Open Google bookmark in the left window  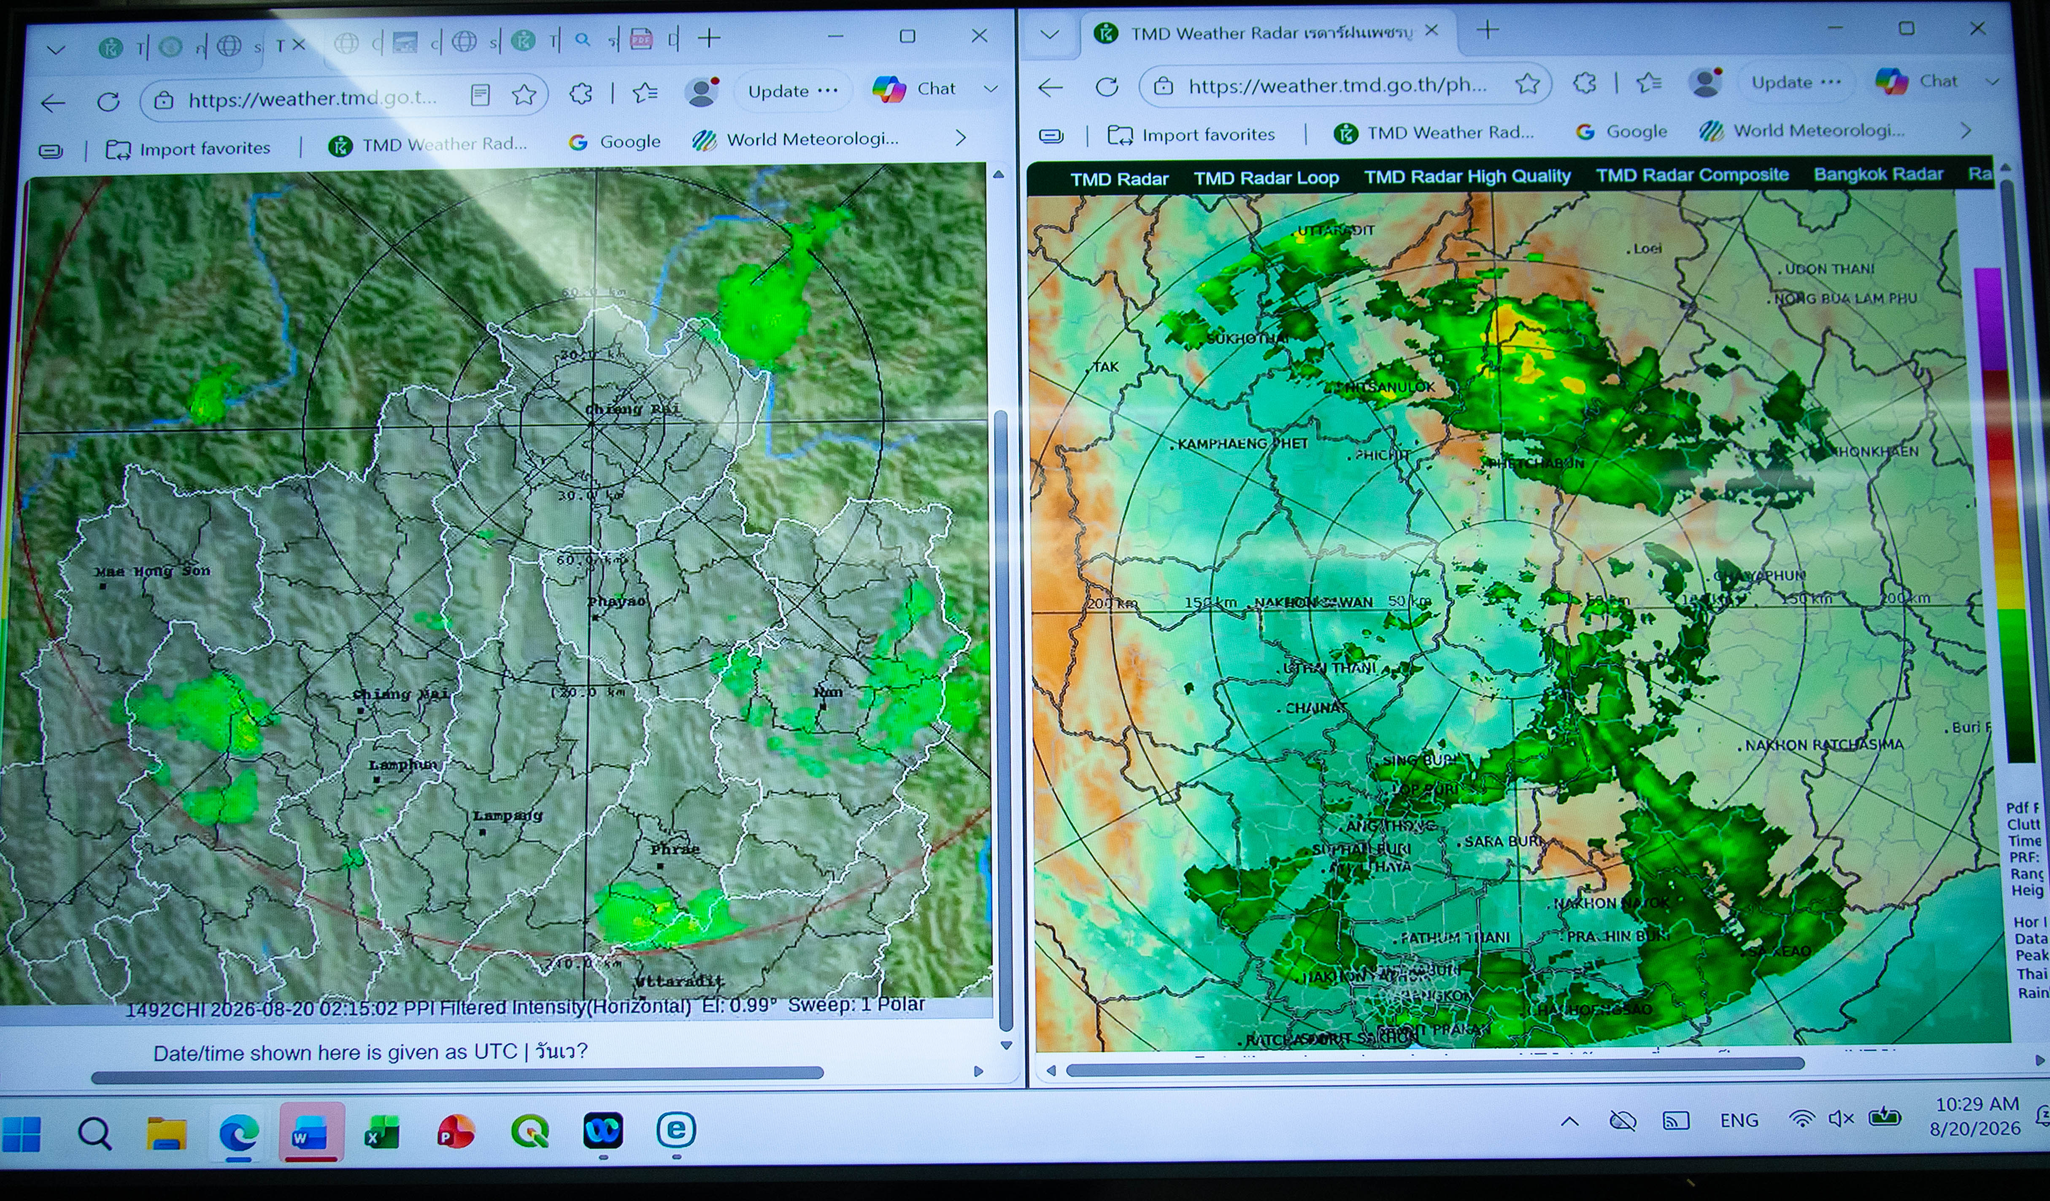[x=614, y=142]
